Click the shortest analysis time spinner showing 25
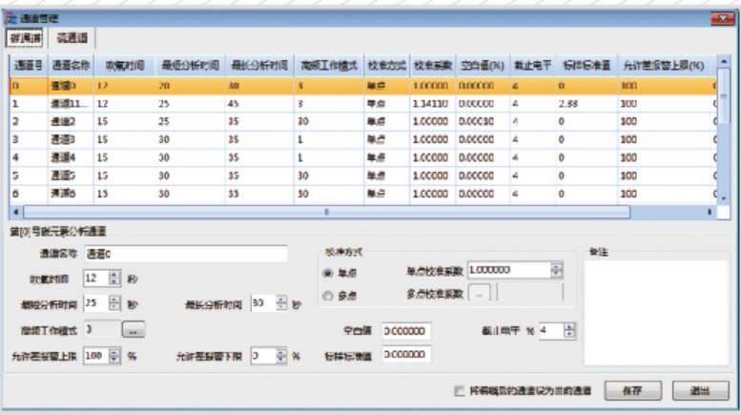Viewport: 741px width, 415px height. click(x=102, y=303)
